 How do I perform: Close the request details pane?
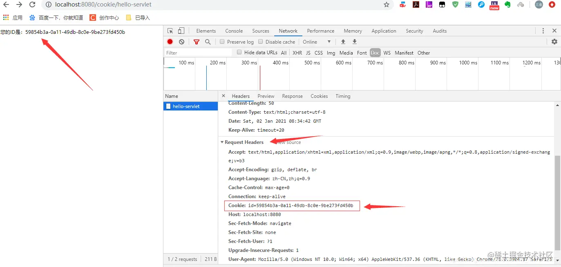click(x=224, y=96)
